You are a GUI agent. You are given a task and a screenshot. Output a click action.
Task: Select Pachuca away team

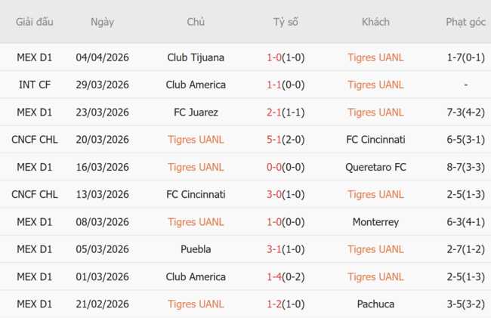pyautogui.click(x=375, y=304)
